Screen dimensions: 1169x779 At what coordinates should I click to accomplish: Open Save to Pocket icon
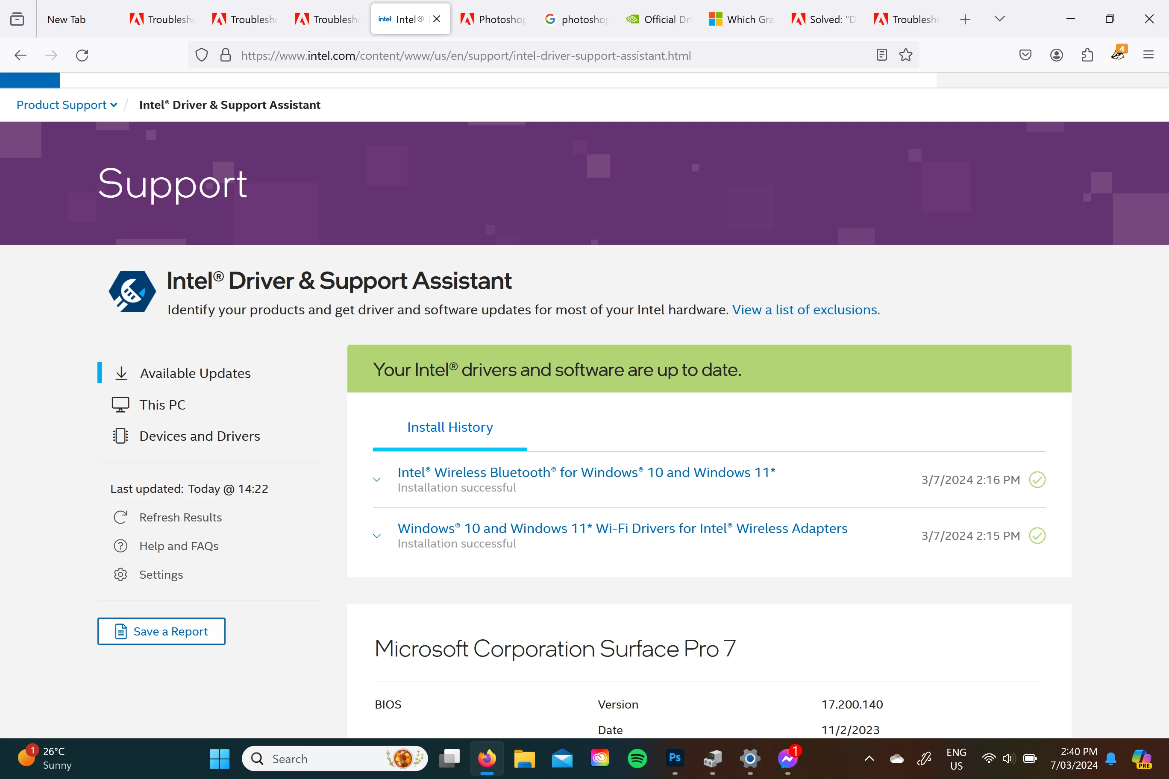[x=1025, y=55]
